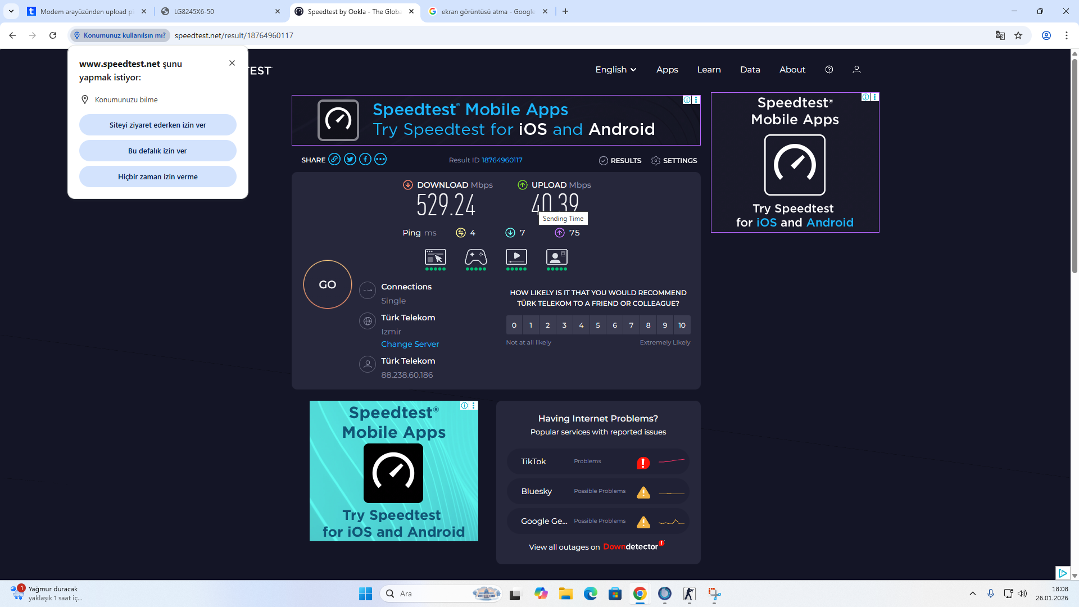Reload the Speedtest page

point(53,35)
